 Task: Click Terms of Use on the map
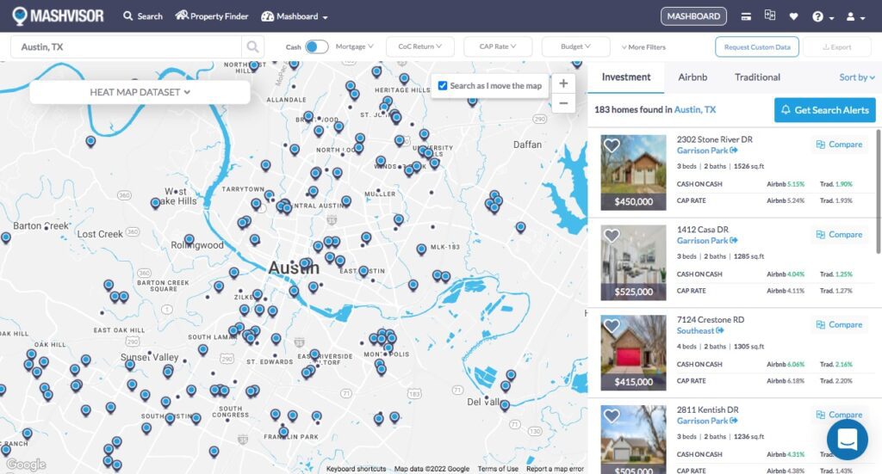coord(498,469)
